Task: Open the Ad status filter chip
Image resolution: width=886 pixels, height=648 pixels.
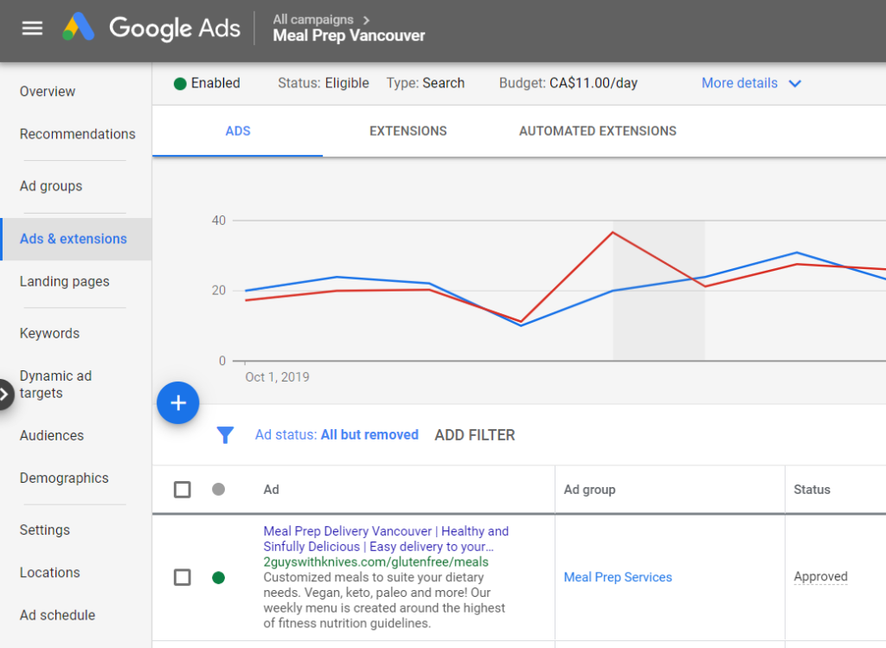Action: pos(337,435)
